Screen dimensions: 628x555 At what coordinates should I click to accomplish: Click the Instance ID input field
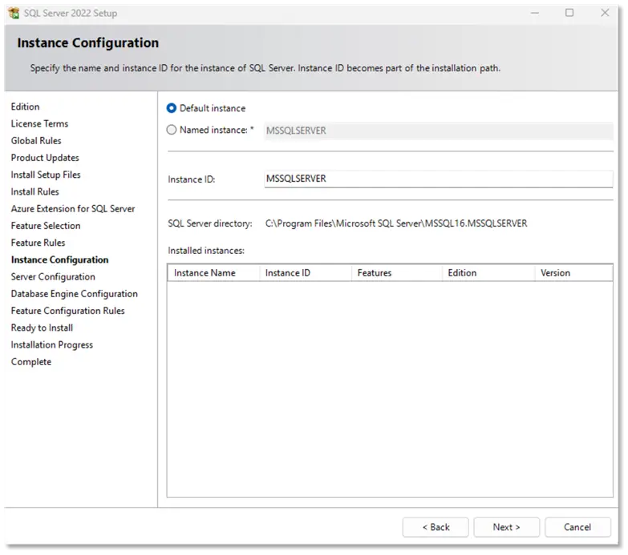click(x=439, y=179)
